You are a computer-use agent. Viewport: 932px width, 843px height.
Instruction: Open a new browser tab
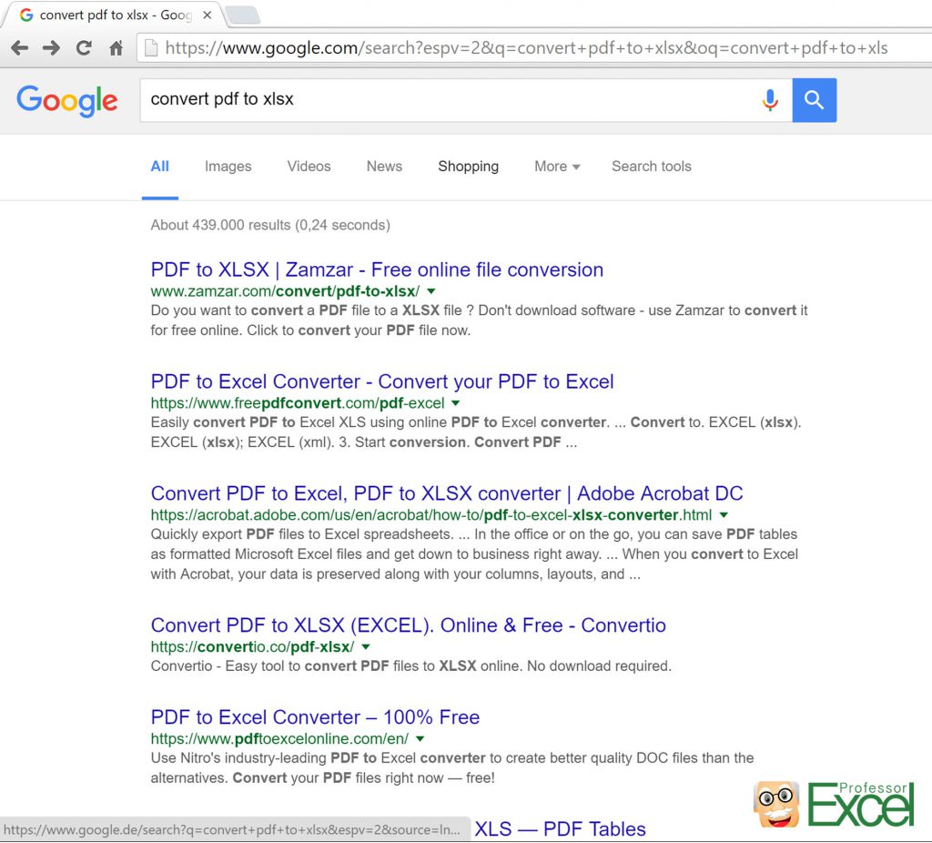click(x=243, y=15)
